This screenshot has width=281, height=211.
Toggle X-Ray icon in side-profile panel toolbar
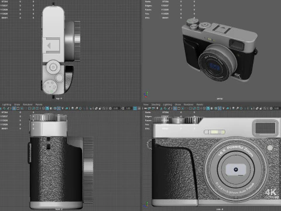96,108
